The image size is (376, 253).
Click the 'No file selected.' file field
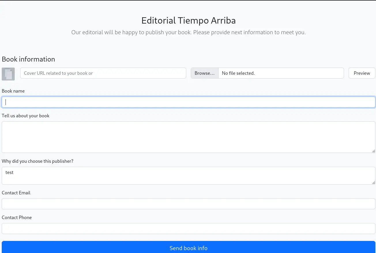tap(281, 73)
